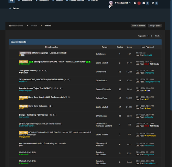Open the 240k gmail combo thread

(x=27, y=71)
